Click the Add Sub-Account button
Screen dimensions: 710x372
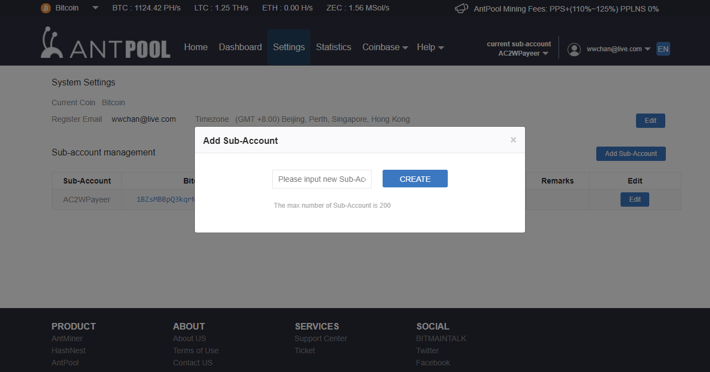[x=631, y=154]
